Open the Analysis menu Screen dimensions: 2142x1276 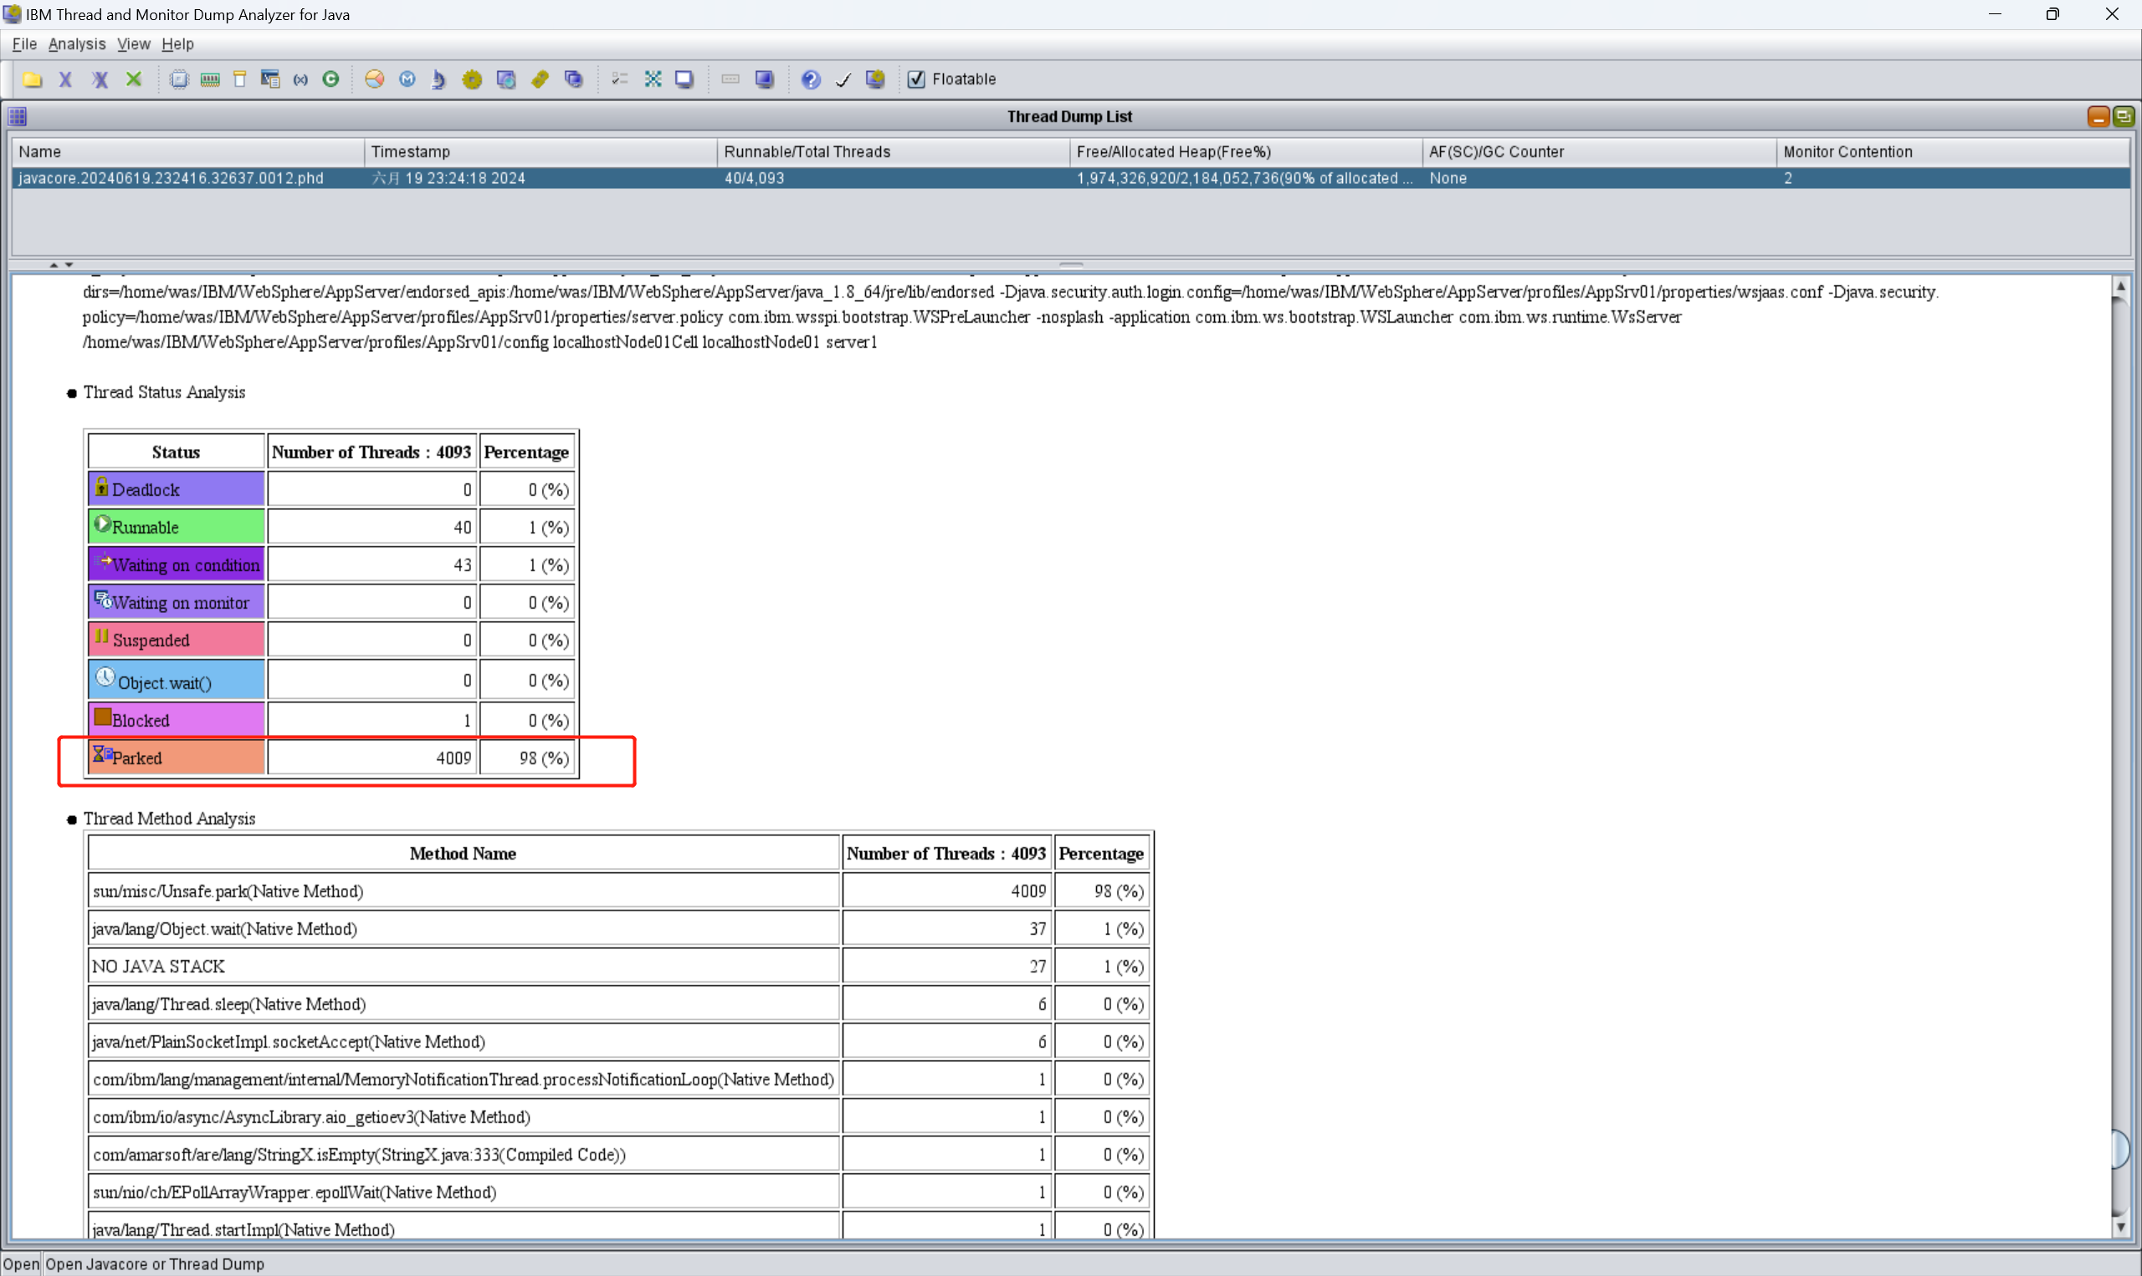[x=77, y=43]
